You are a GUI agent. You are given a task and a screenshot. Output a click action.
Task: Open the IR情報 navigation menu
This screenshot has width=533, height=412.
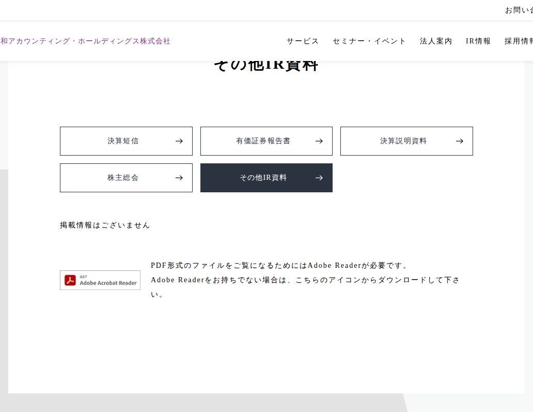(478, 41)
